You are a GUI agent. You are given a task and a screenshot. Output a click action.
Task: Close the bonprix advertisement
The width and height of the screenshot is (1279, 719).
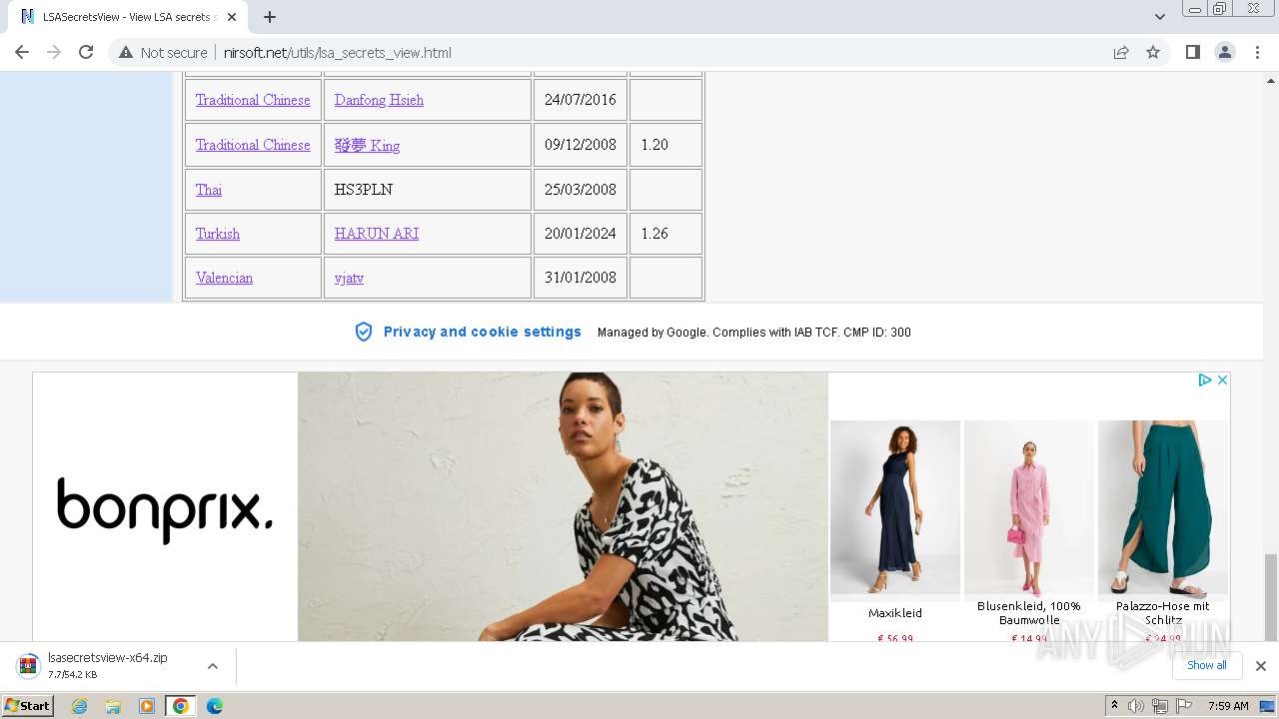point(1222,379)
